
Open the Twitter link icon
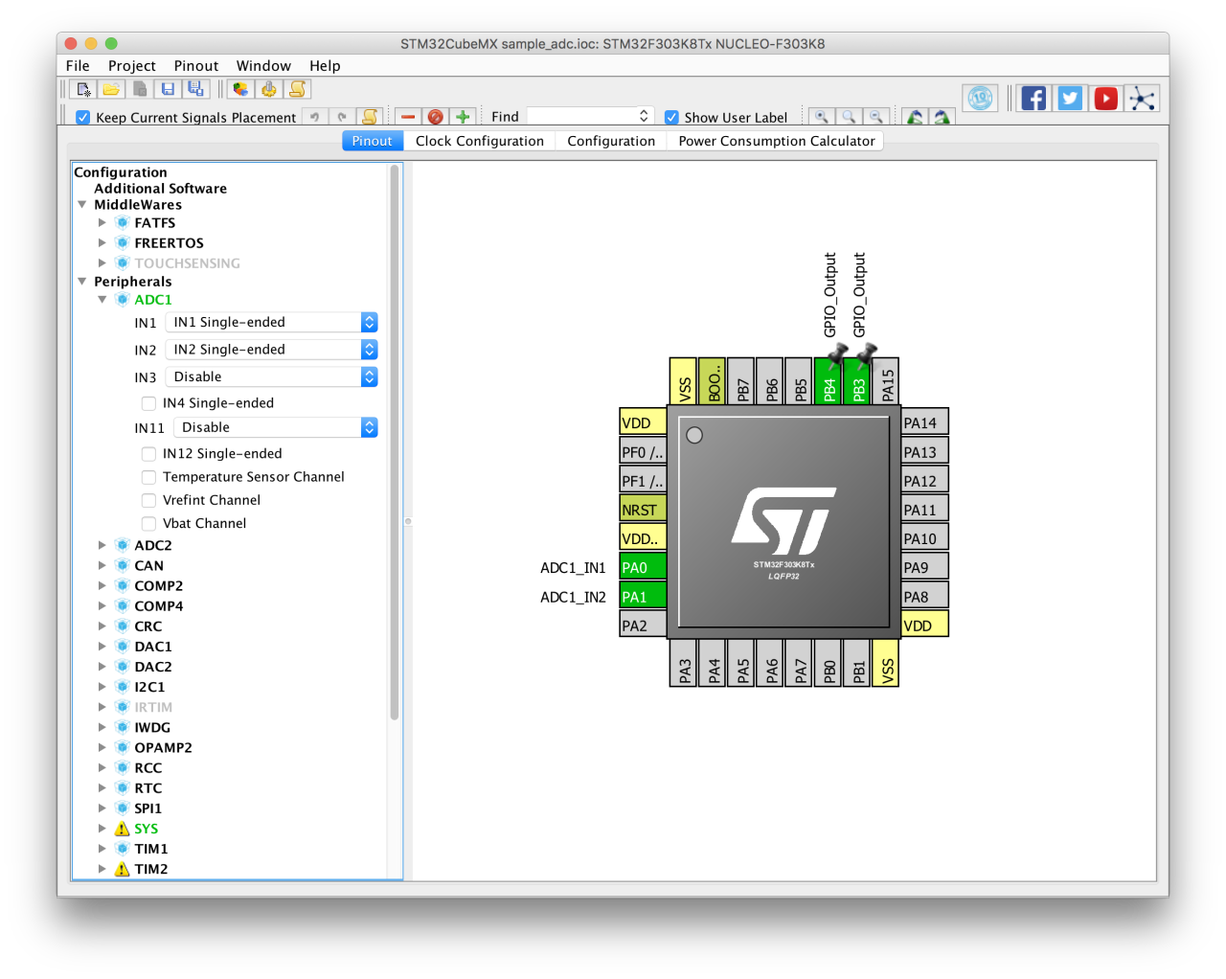1070,98
